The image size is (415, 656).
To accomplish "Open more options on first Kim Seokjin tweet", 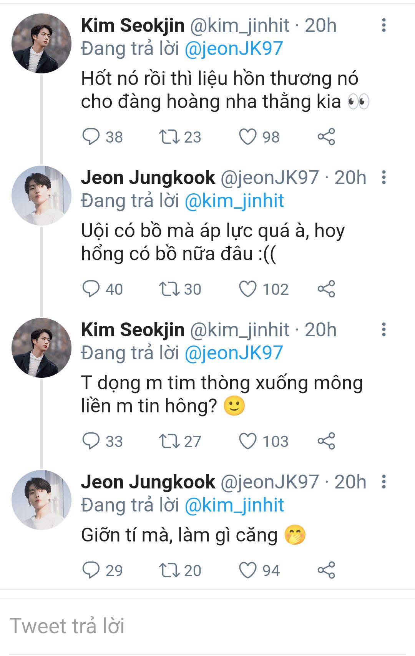I will (383, 25).
